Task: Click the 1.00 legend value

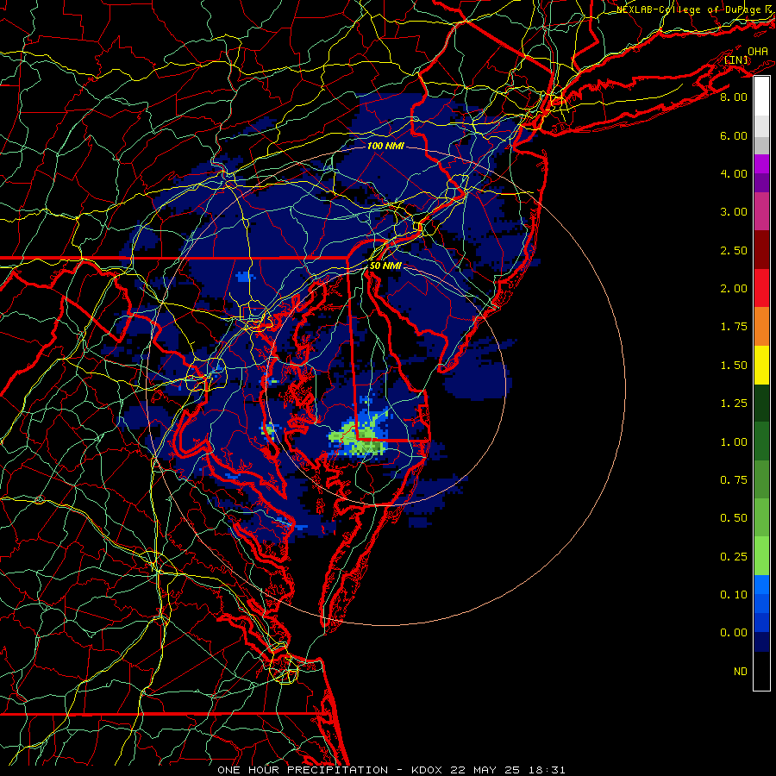Action: coord(734,442)
